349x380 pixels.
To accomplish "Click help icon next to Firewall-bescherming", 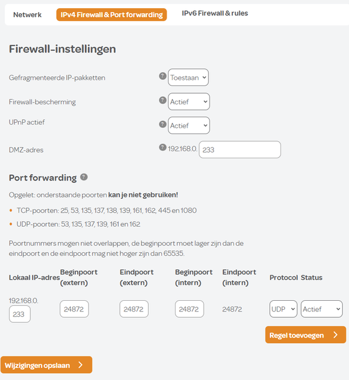I will (163, 100).
